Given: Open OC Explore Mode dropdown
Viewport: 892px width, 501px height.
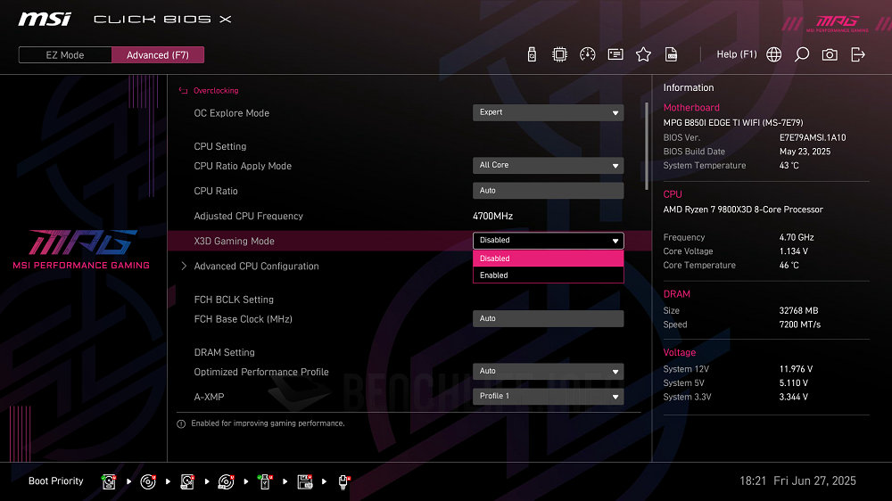Looking at the screenshot, I should pyautogui.click(x=548, y=112).
